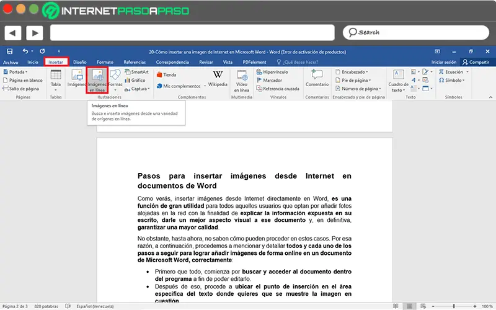Adjust the zoom slider handle
This screenshot has height=310, width=496.
coord(454,306)
